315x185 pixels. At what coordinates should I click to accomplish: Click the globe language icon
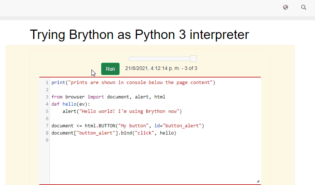pos(285,7)
